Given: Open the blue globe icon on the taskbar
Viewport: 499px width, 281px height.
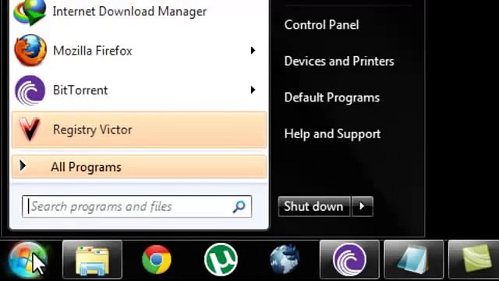Looking at the screenshot, I should coord(285,259).
